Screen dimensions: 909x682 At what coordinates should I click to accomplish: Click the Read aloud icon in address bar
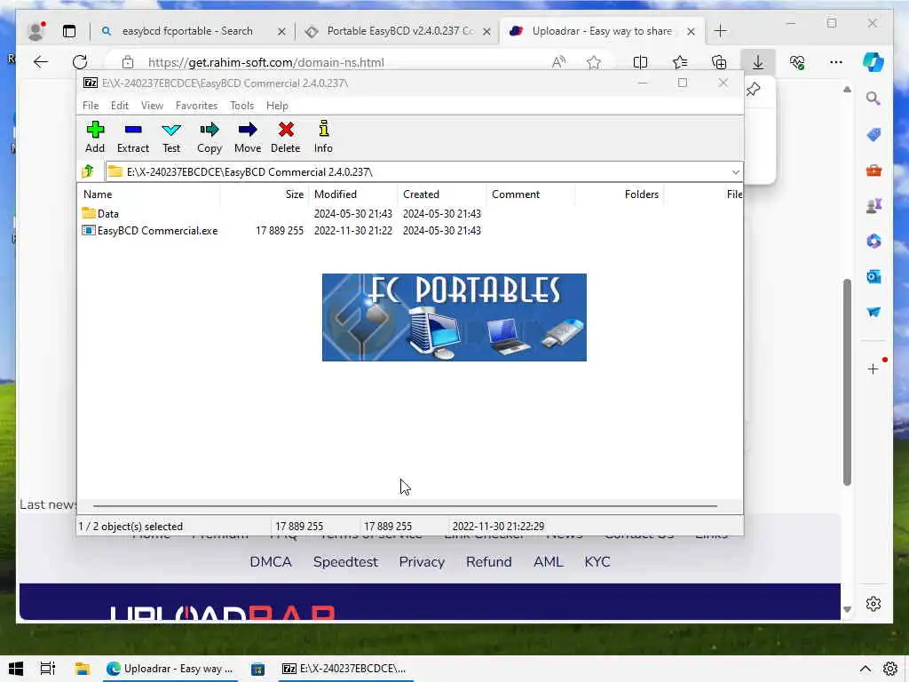pyautogui.click(x=559, y=62)
